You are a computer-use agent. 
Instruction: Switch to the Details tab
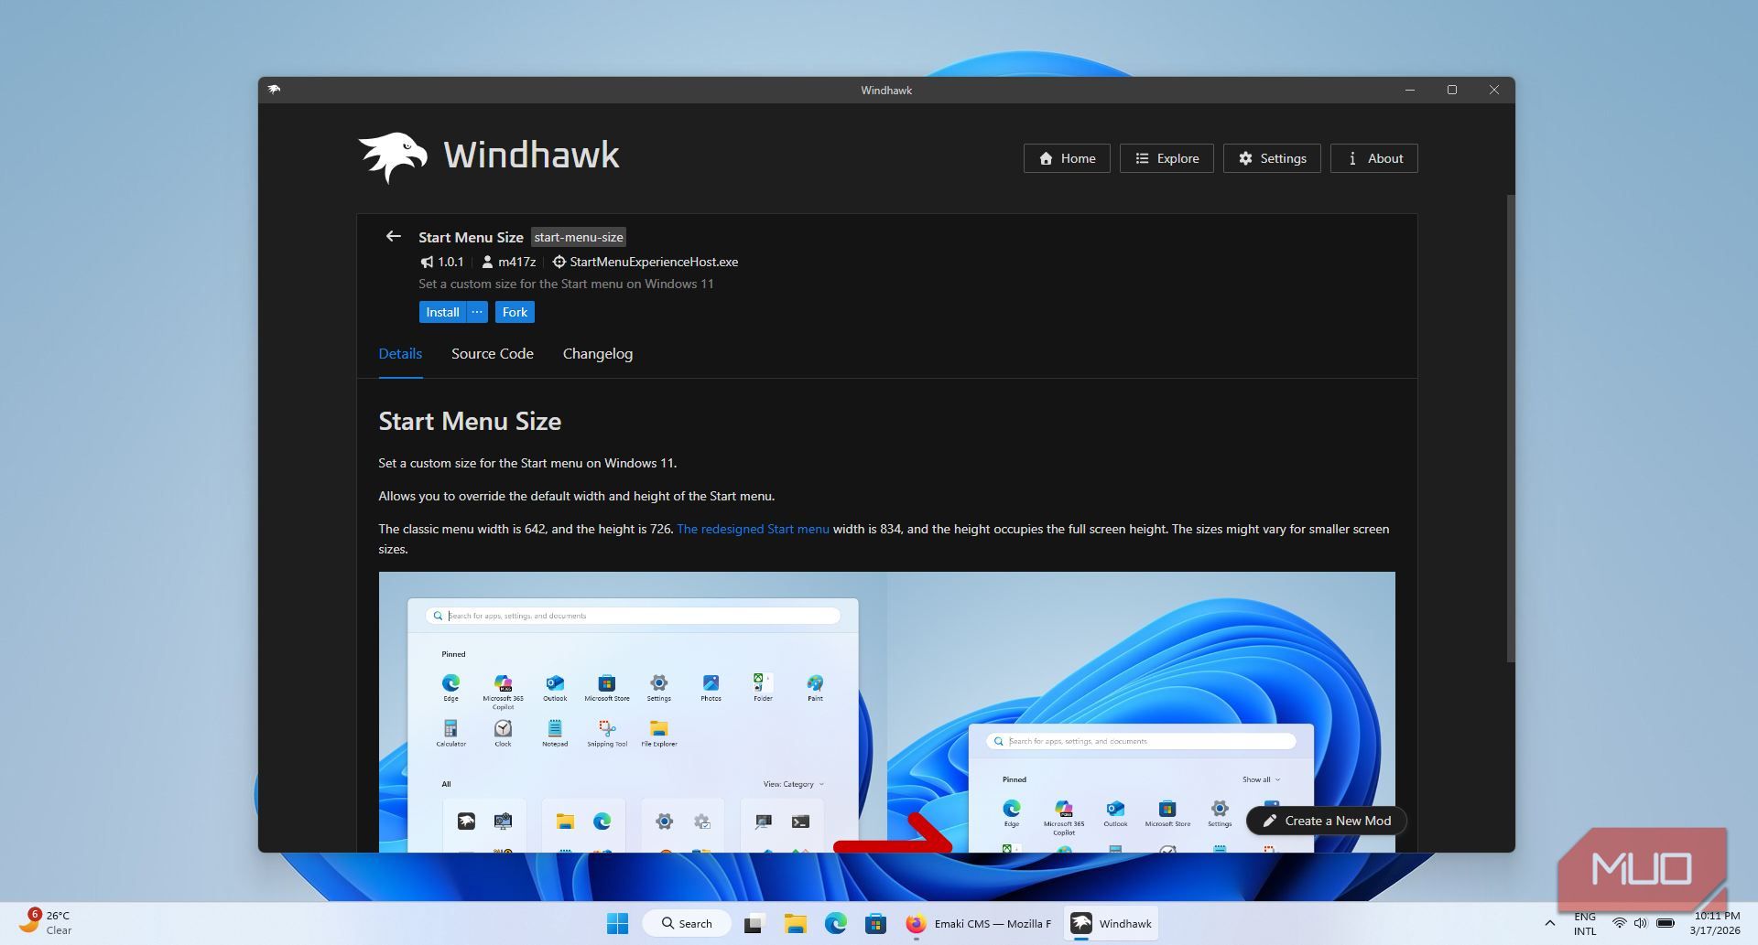pos(400,354)
